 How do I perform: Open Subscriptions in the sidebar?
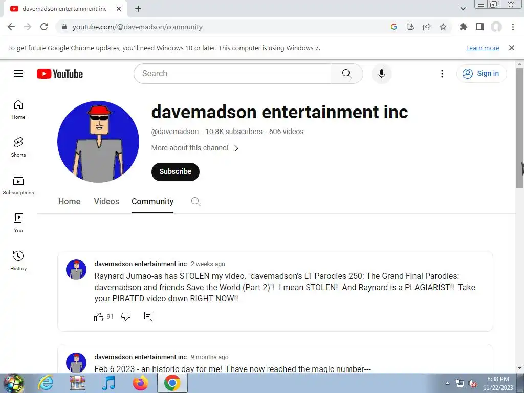click(18, 185)
